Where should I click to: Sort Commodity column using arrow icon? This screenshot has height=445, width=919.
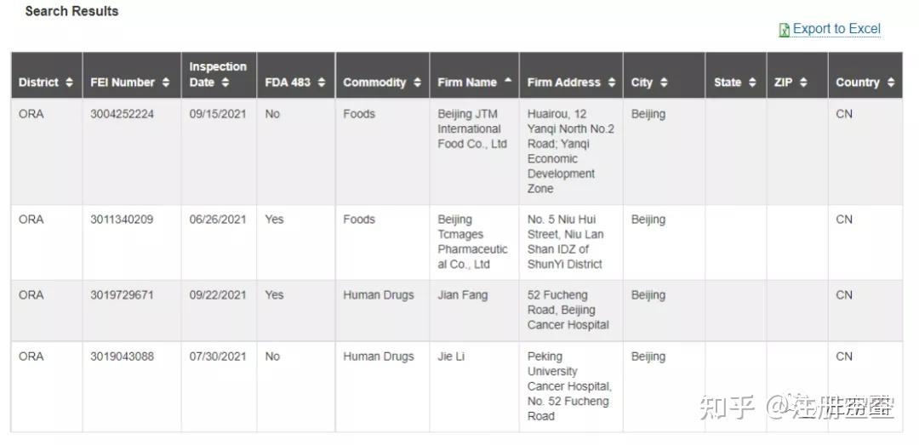[417, 83]
